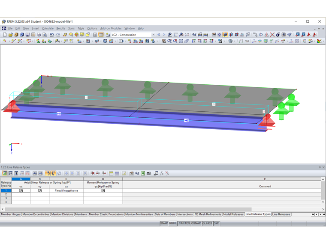The image size is (326, 244).
Task: Click the View in Z direction icon
Action: (x=205, y=41)
